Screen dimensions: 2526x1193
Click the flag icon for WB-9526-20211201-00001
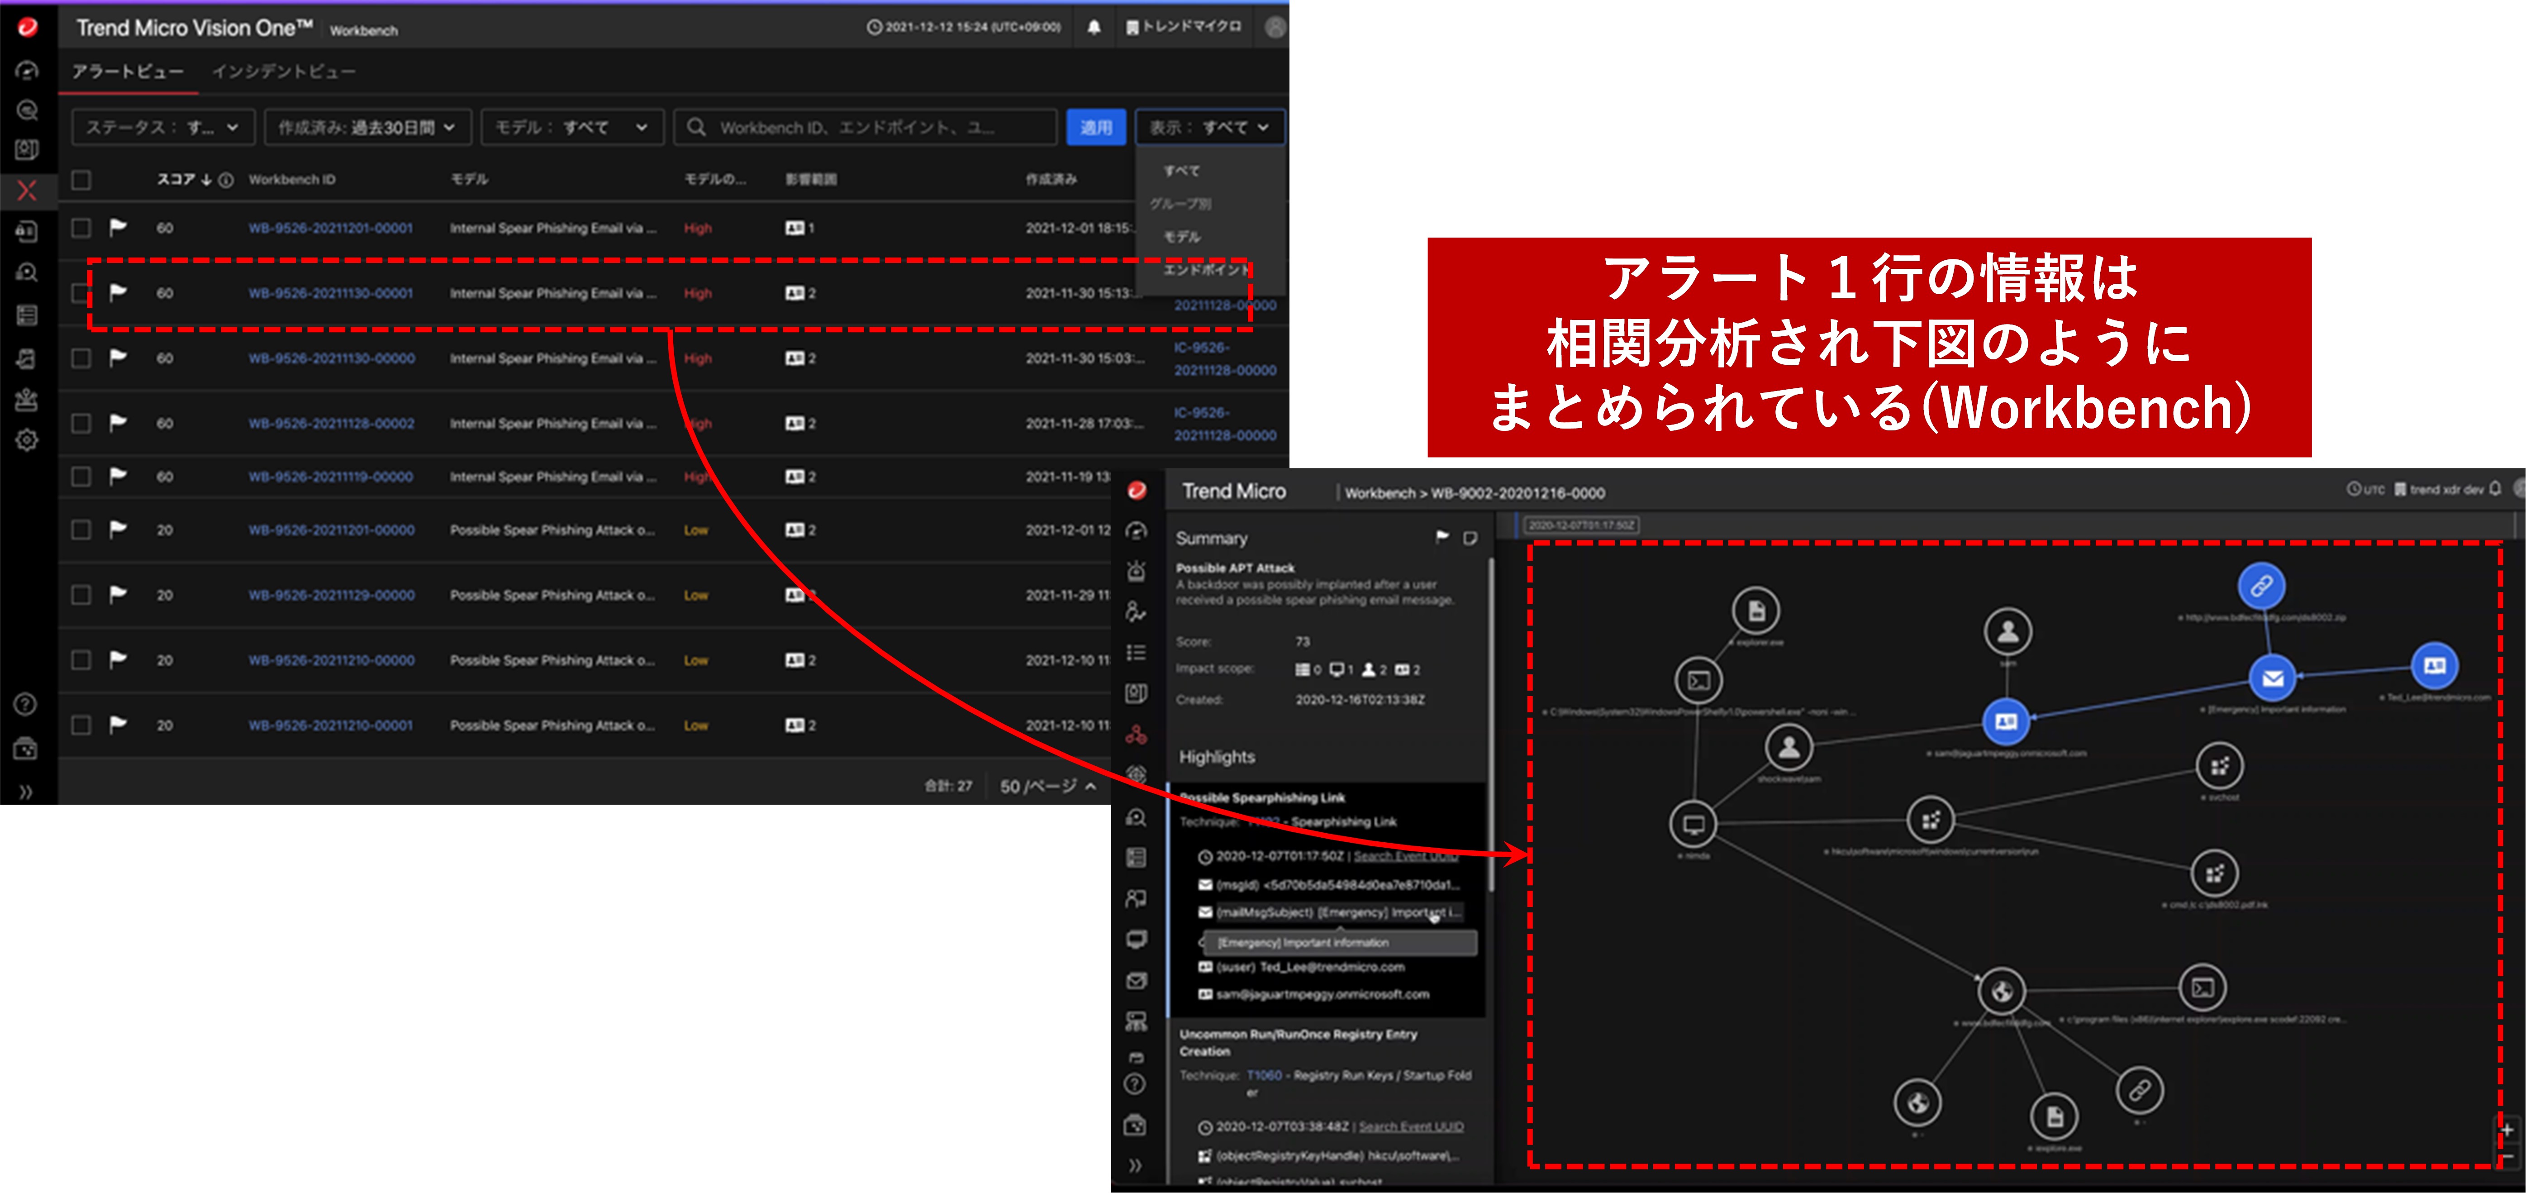pyautogui.click(x=119, y=228)
